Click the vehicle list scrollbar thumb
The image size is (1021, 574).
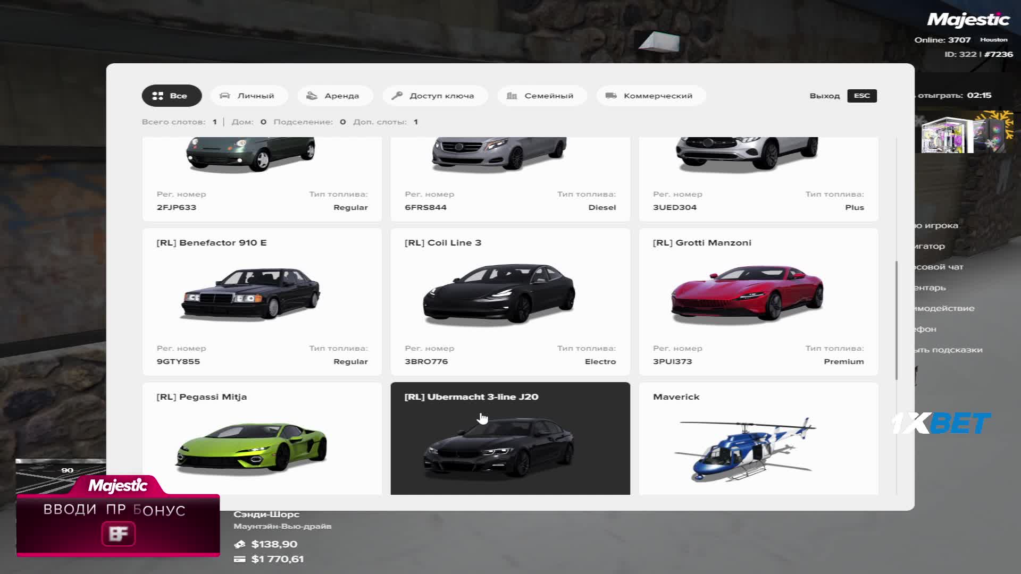pos(897,320)
